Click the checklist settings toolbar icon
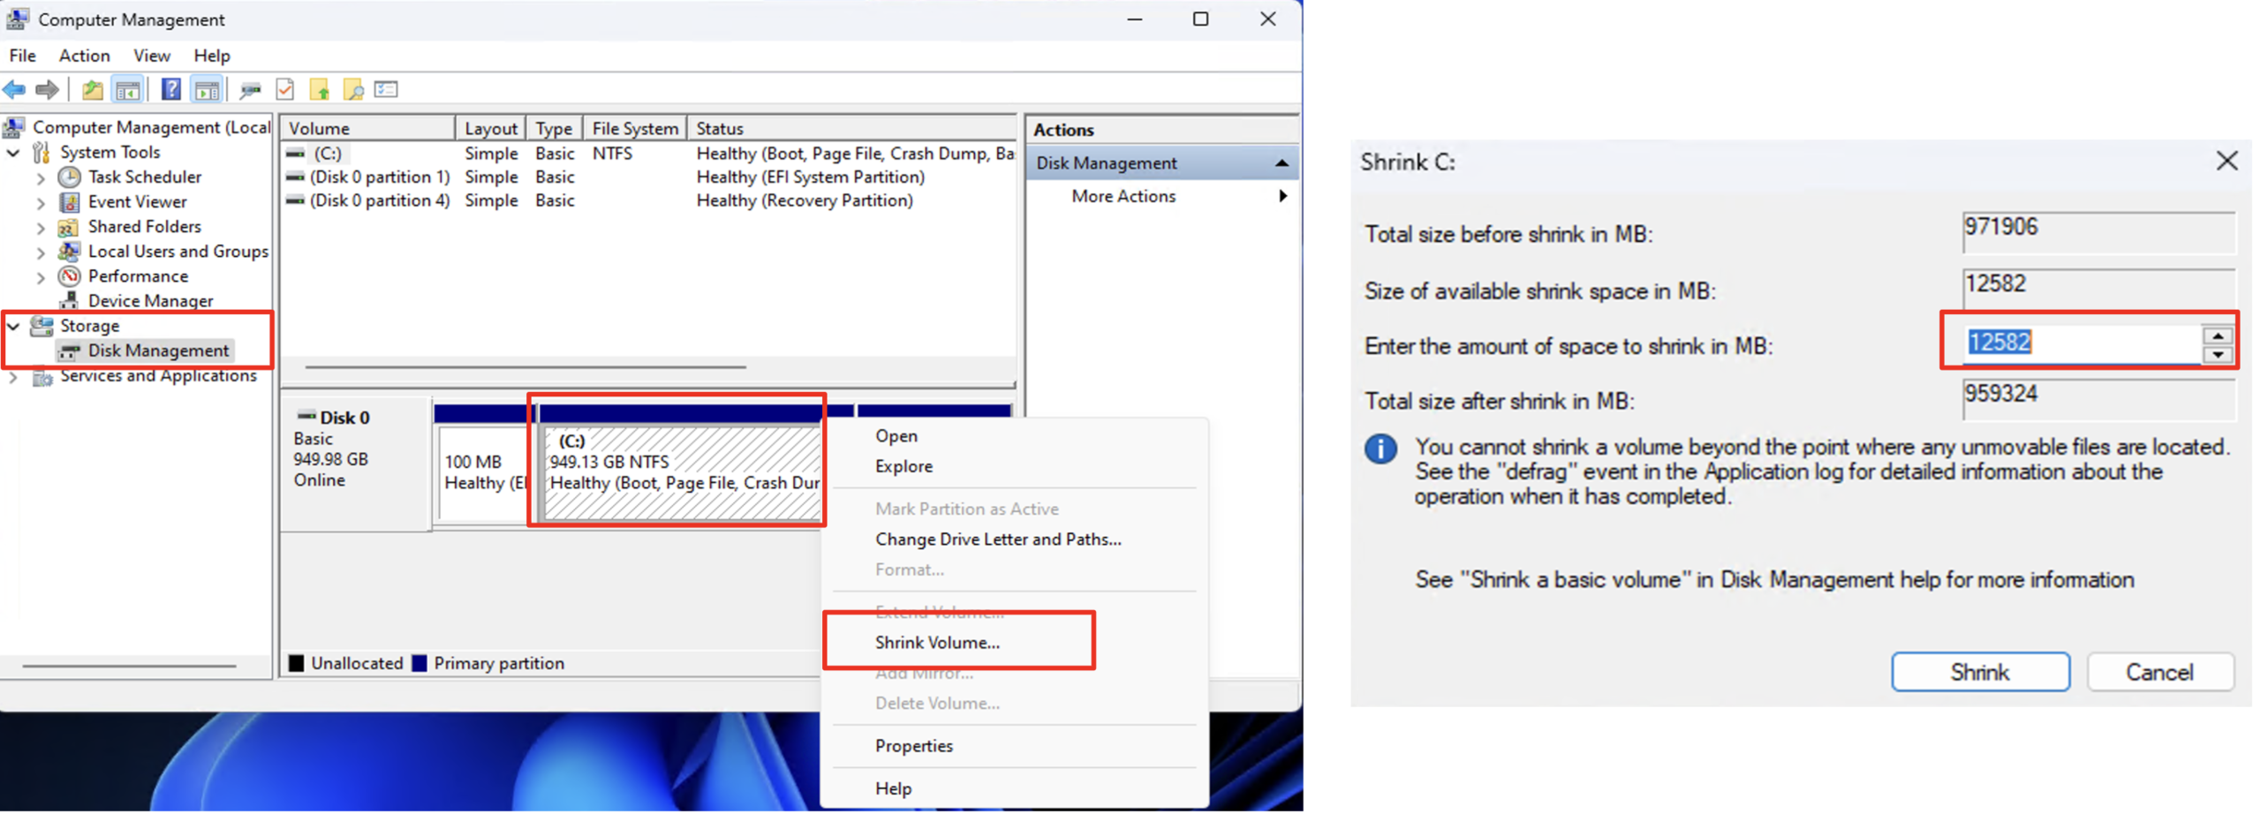Image resolution: width=2261 pixels, height=814 pixels. 386,89
